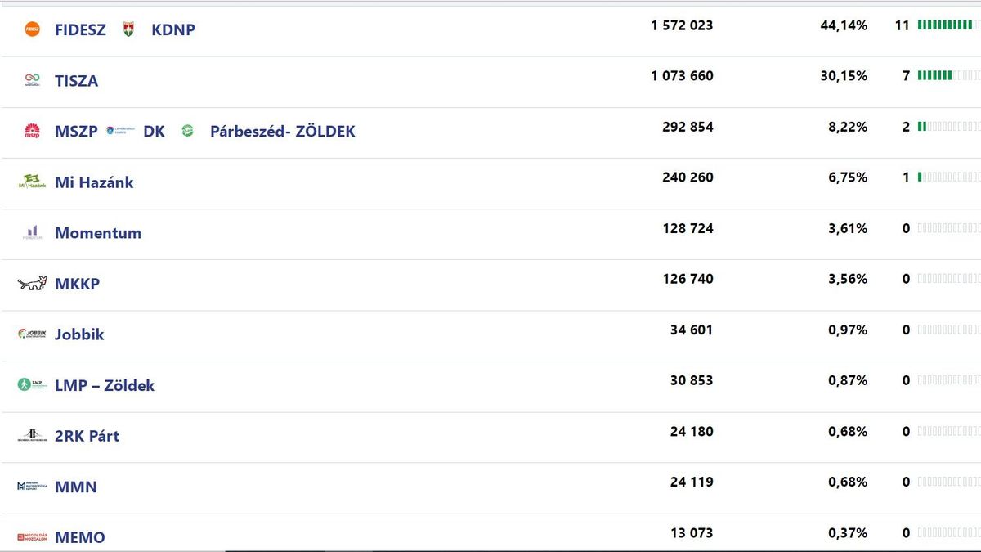The height and width of the screenshot is (552, 981).
Task: Click the 2RK Párt bridge logo
Action: click(x=33, y=435)
